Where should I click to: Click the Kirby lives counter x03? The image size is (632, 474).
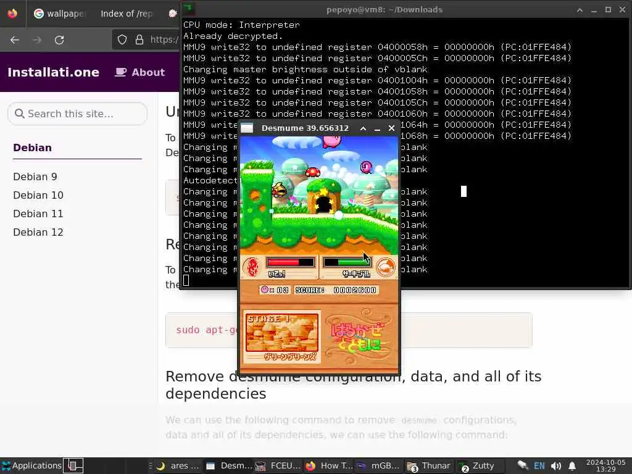pyautogui.click(x=275, y=290)
